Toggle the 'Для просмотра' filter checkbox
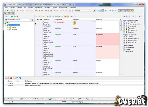The image size is (148, 107). (124, 30)
